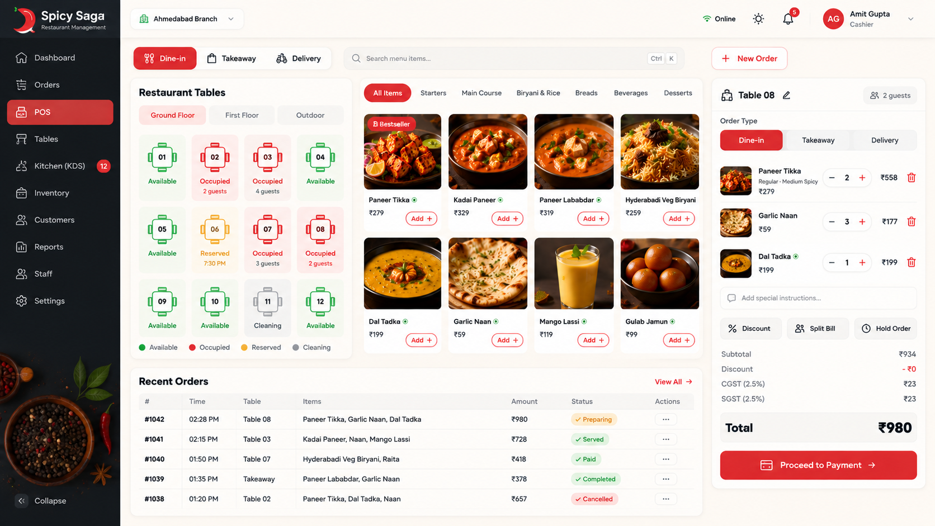Select available table 12
Screen dimensions: 935x526
(320, 307)
